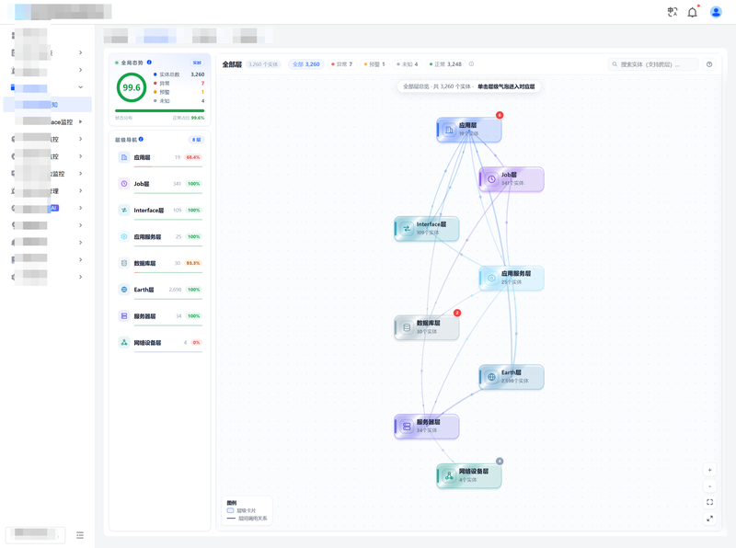Open the notifications bell
This screenshot has width=736, height=548.
(x=693, y=12)
